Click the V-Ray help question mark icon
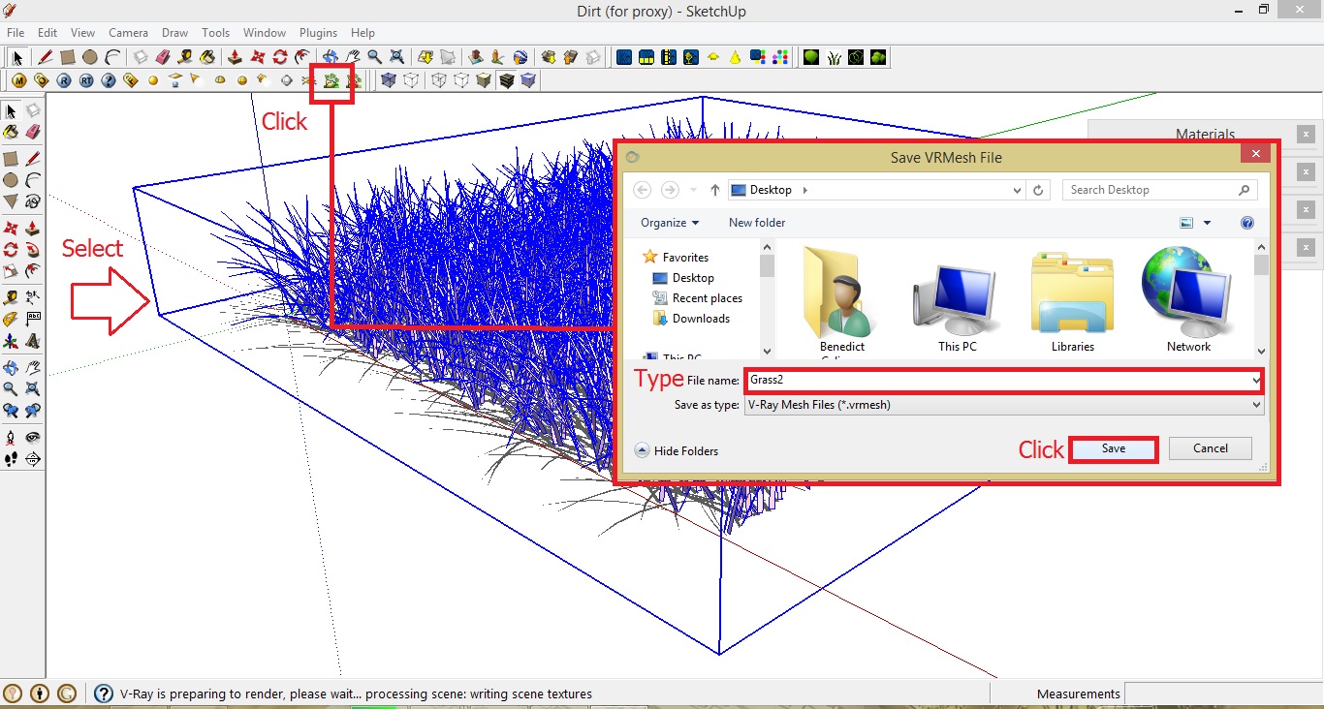Screen dimensions: 1324x709 point(109,80)
